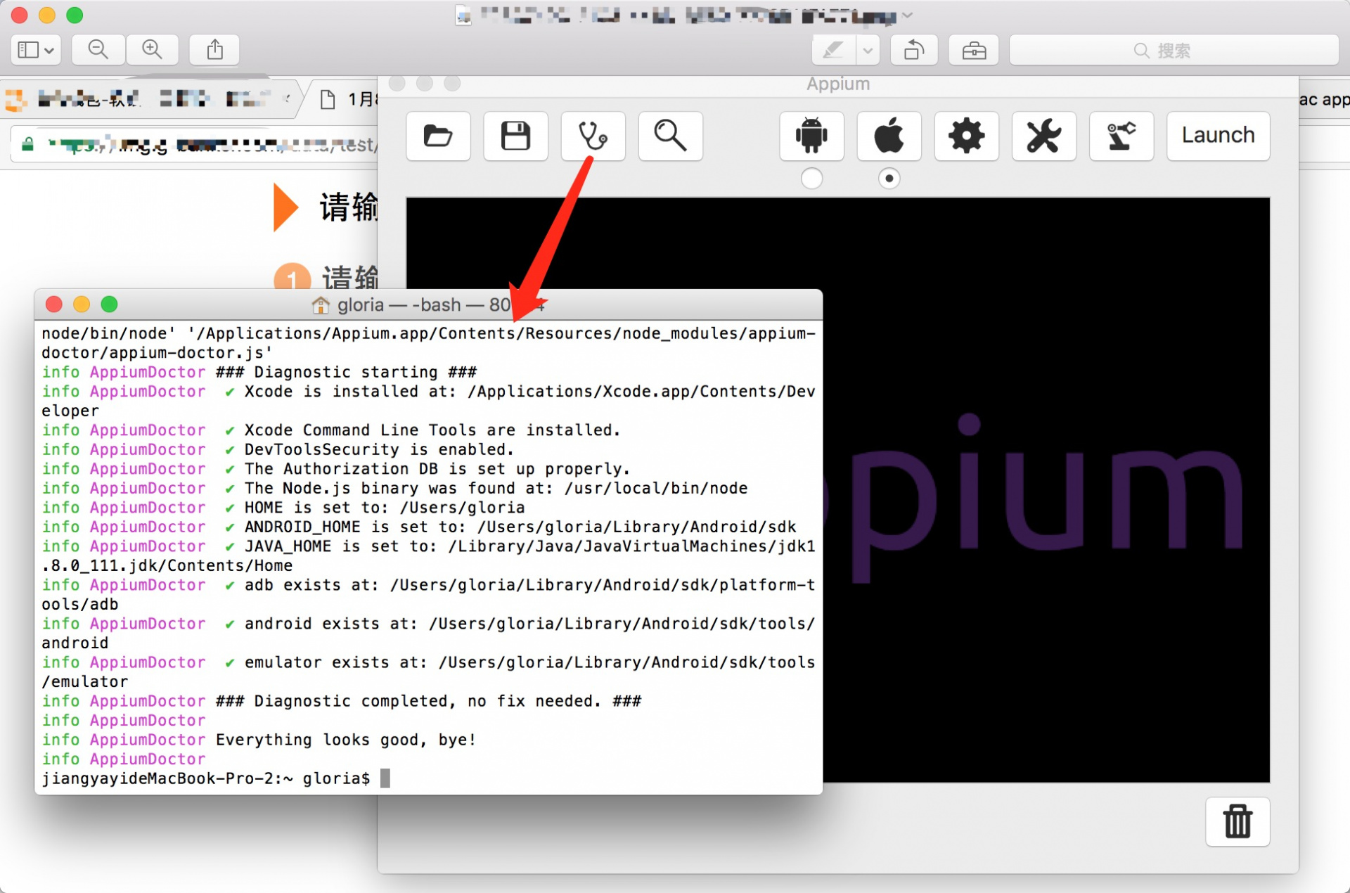
Task: Open the Inspector magnifying glass in Appium
Action: point(670,136)
